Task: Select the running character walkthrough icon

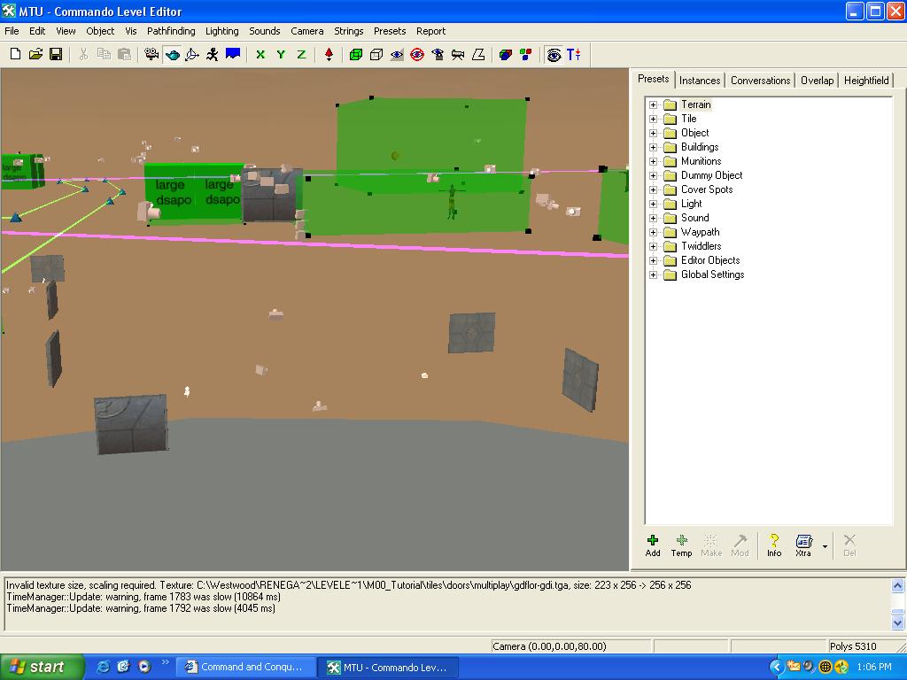Action: 213,55
